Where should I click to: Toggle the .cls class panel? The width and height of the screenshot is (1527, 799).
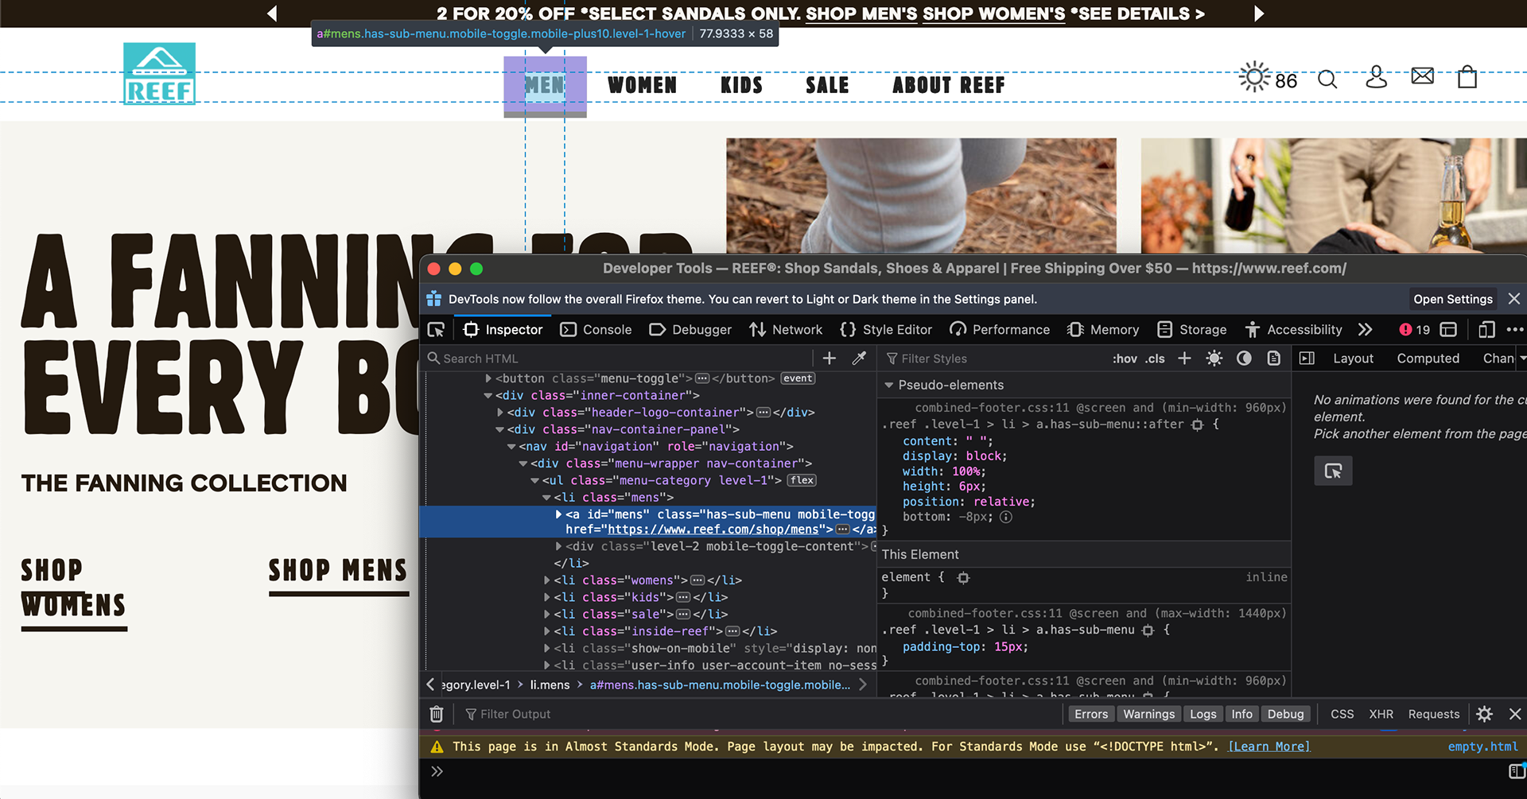click(x=1156, y=359)
